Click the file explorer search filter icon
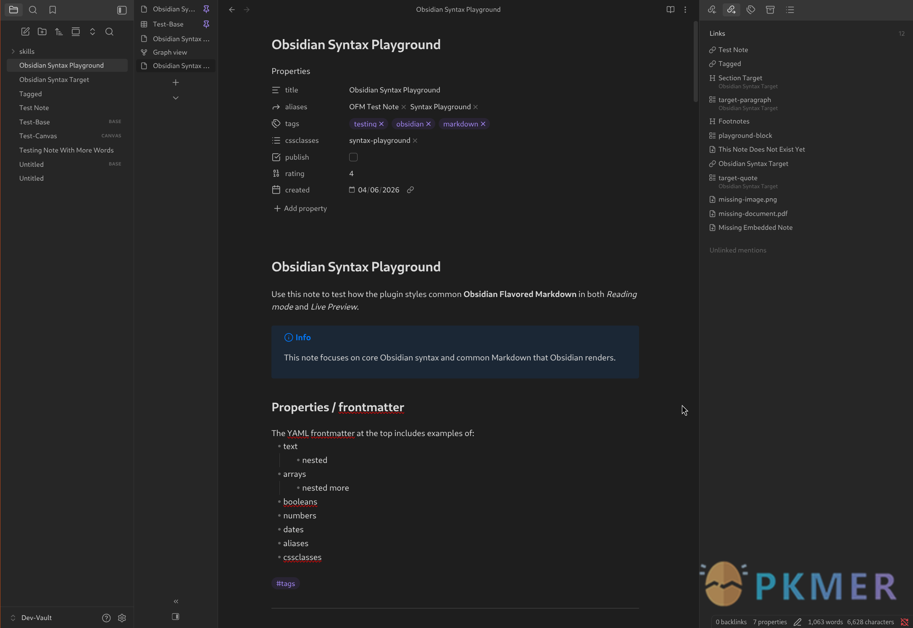This screenshot has width=913, height=628. [109, 32]
